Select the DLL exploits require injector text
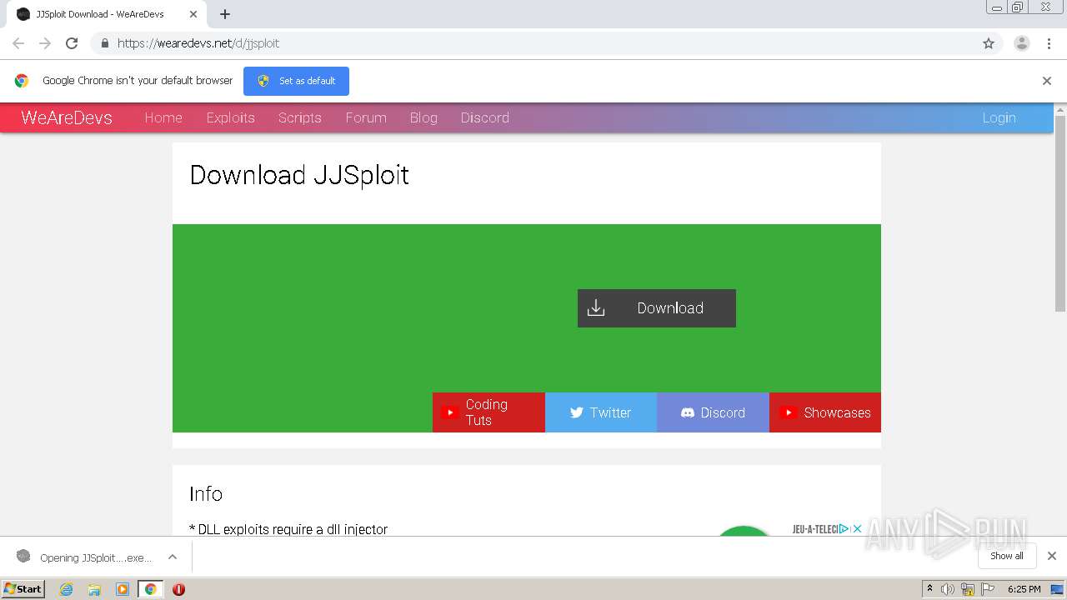1067x600 pixels. click(288, 529)
